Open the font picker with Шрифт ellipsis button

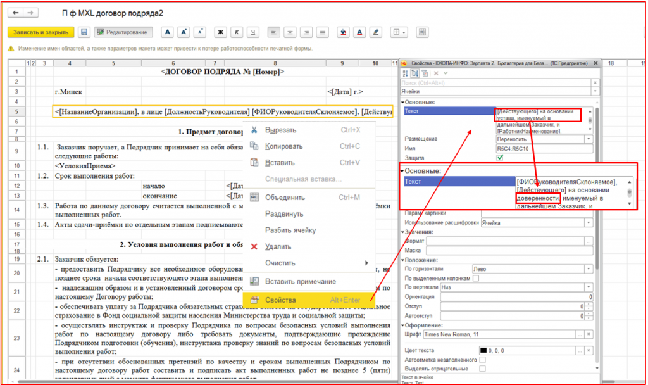pos(580,334)
